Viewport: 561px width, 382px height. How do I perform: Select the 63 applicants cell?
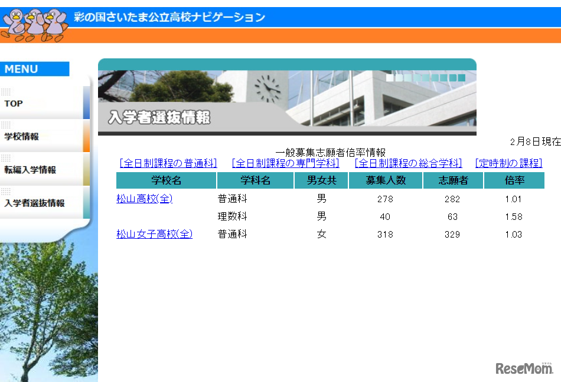[x=452, y=217]
